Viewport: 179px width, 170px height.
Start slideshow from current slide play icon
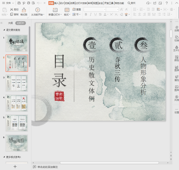point(38,10)
